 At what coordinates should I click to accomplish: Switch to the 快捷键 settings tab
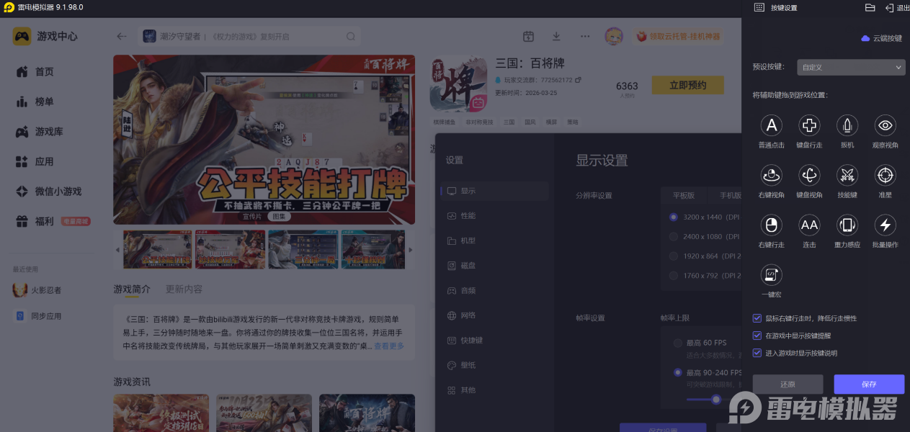coord(471,340)
